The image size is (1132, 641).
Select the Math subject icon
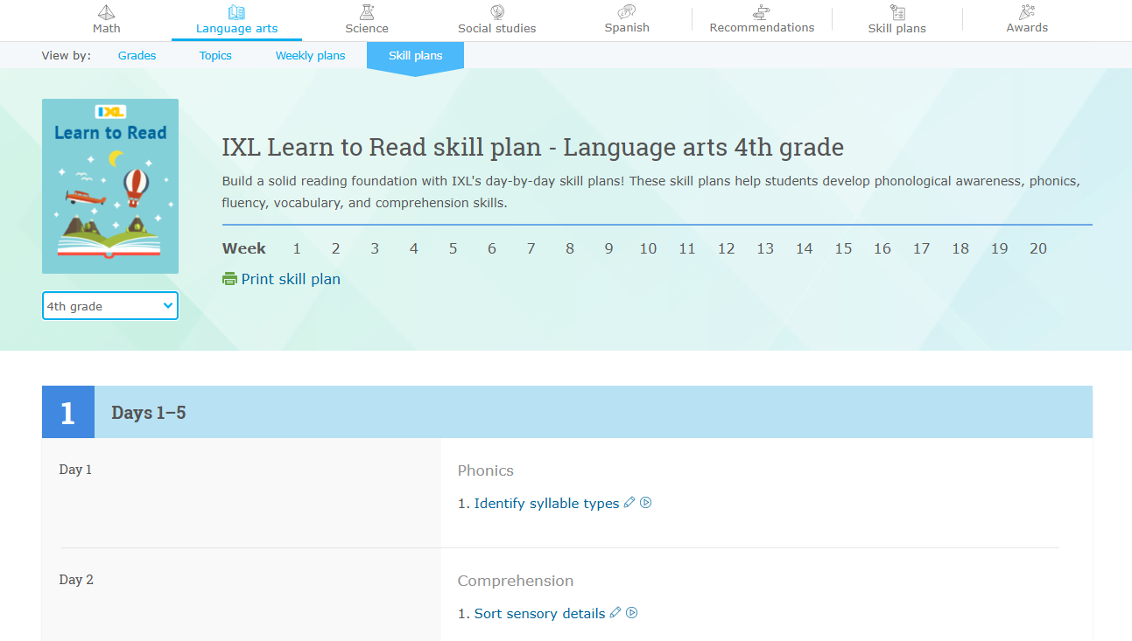[x=106, y=13]
